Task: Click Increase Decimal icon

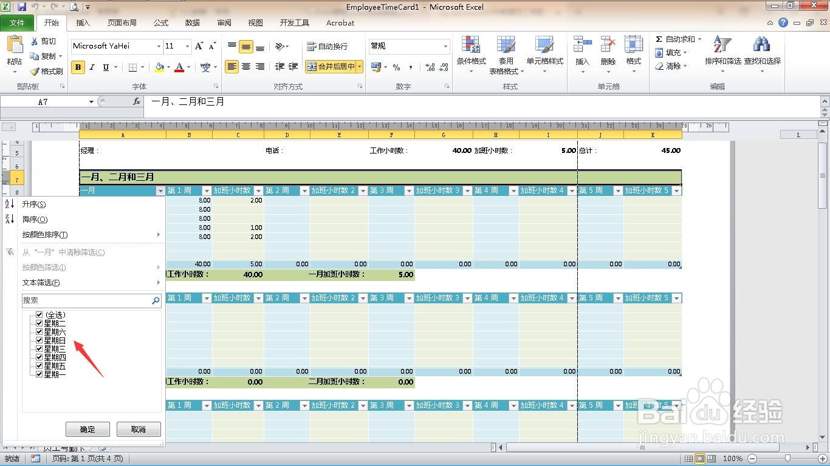Action: [x=430, y=67]
